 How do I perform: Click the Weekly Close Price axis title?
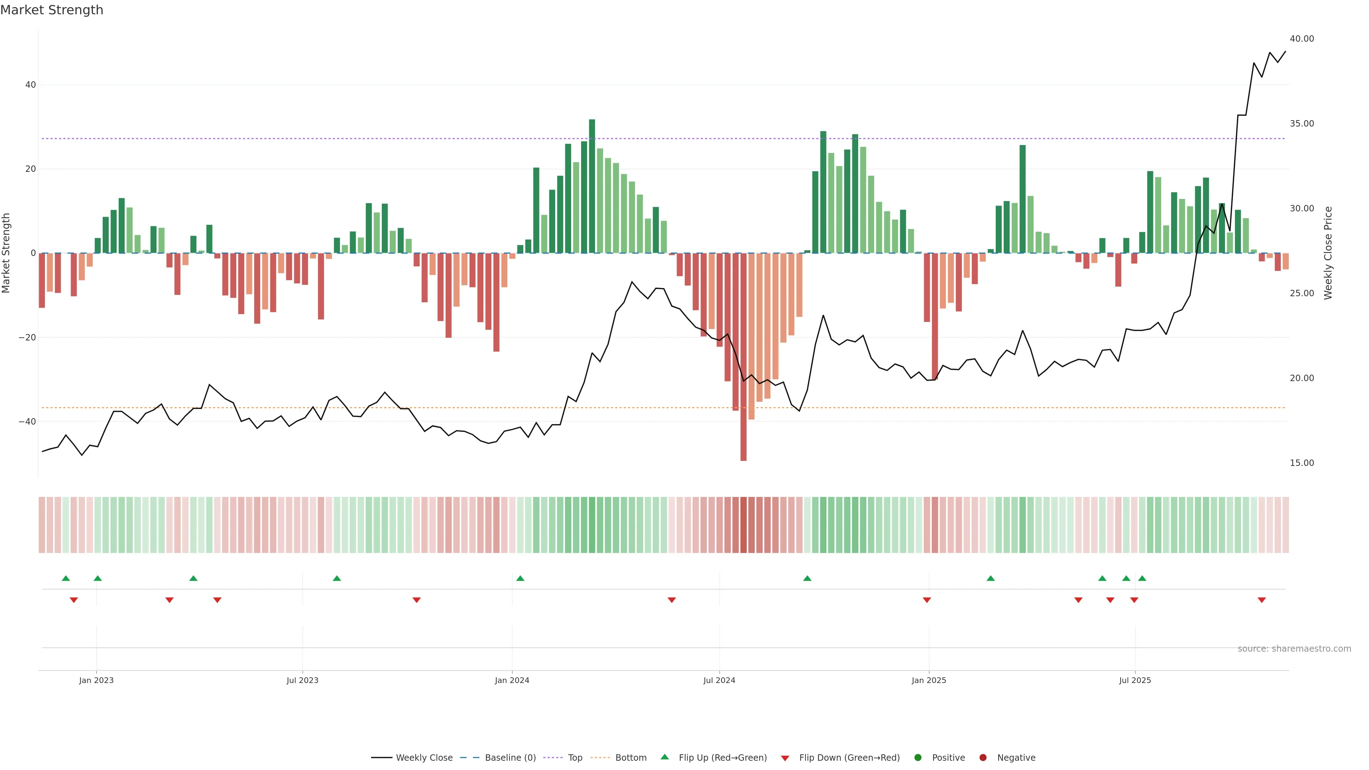tap(1328, 253)
